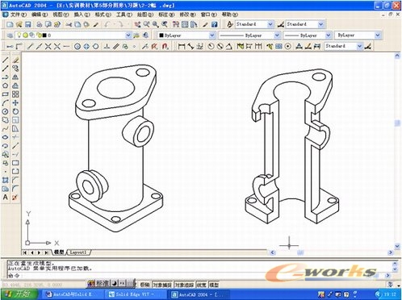Select the Circle drawing tool
402x300 pixels.
(x=5, y=111)
